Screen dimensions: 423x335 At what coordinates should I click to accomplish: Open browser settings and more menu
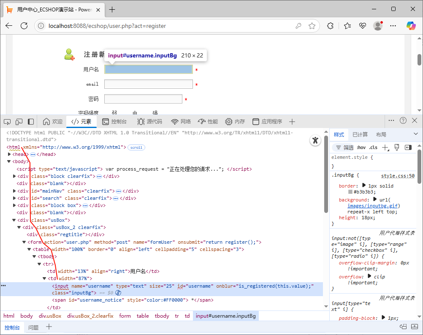[393, 26]
